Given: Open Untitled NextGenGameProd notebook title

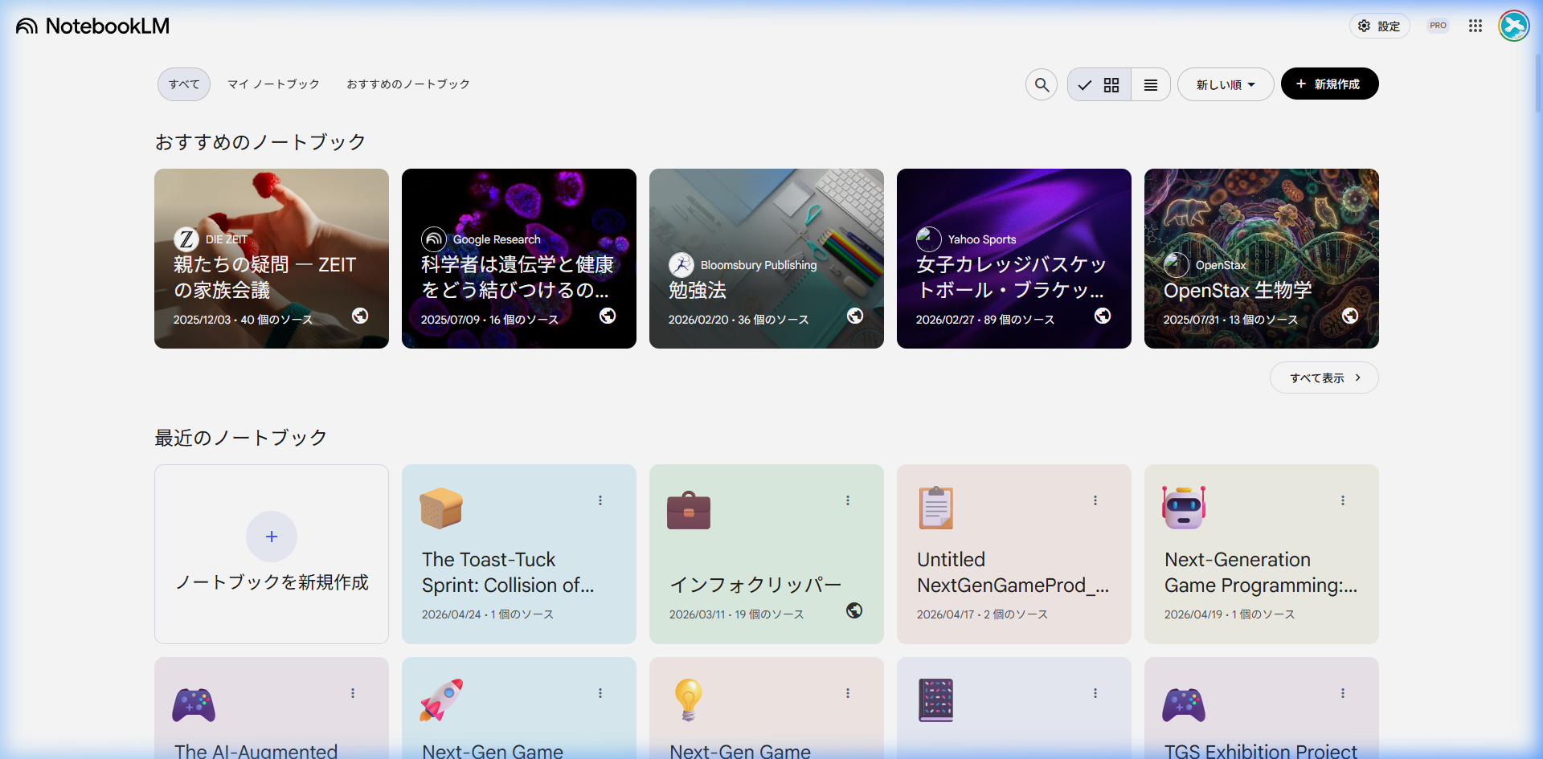Looking at the screenshot, I should [1013, 573].
